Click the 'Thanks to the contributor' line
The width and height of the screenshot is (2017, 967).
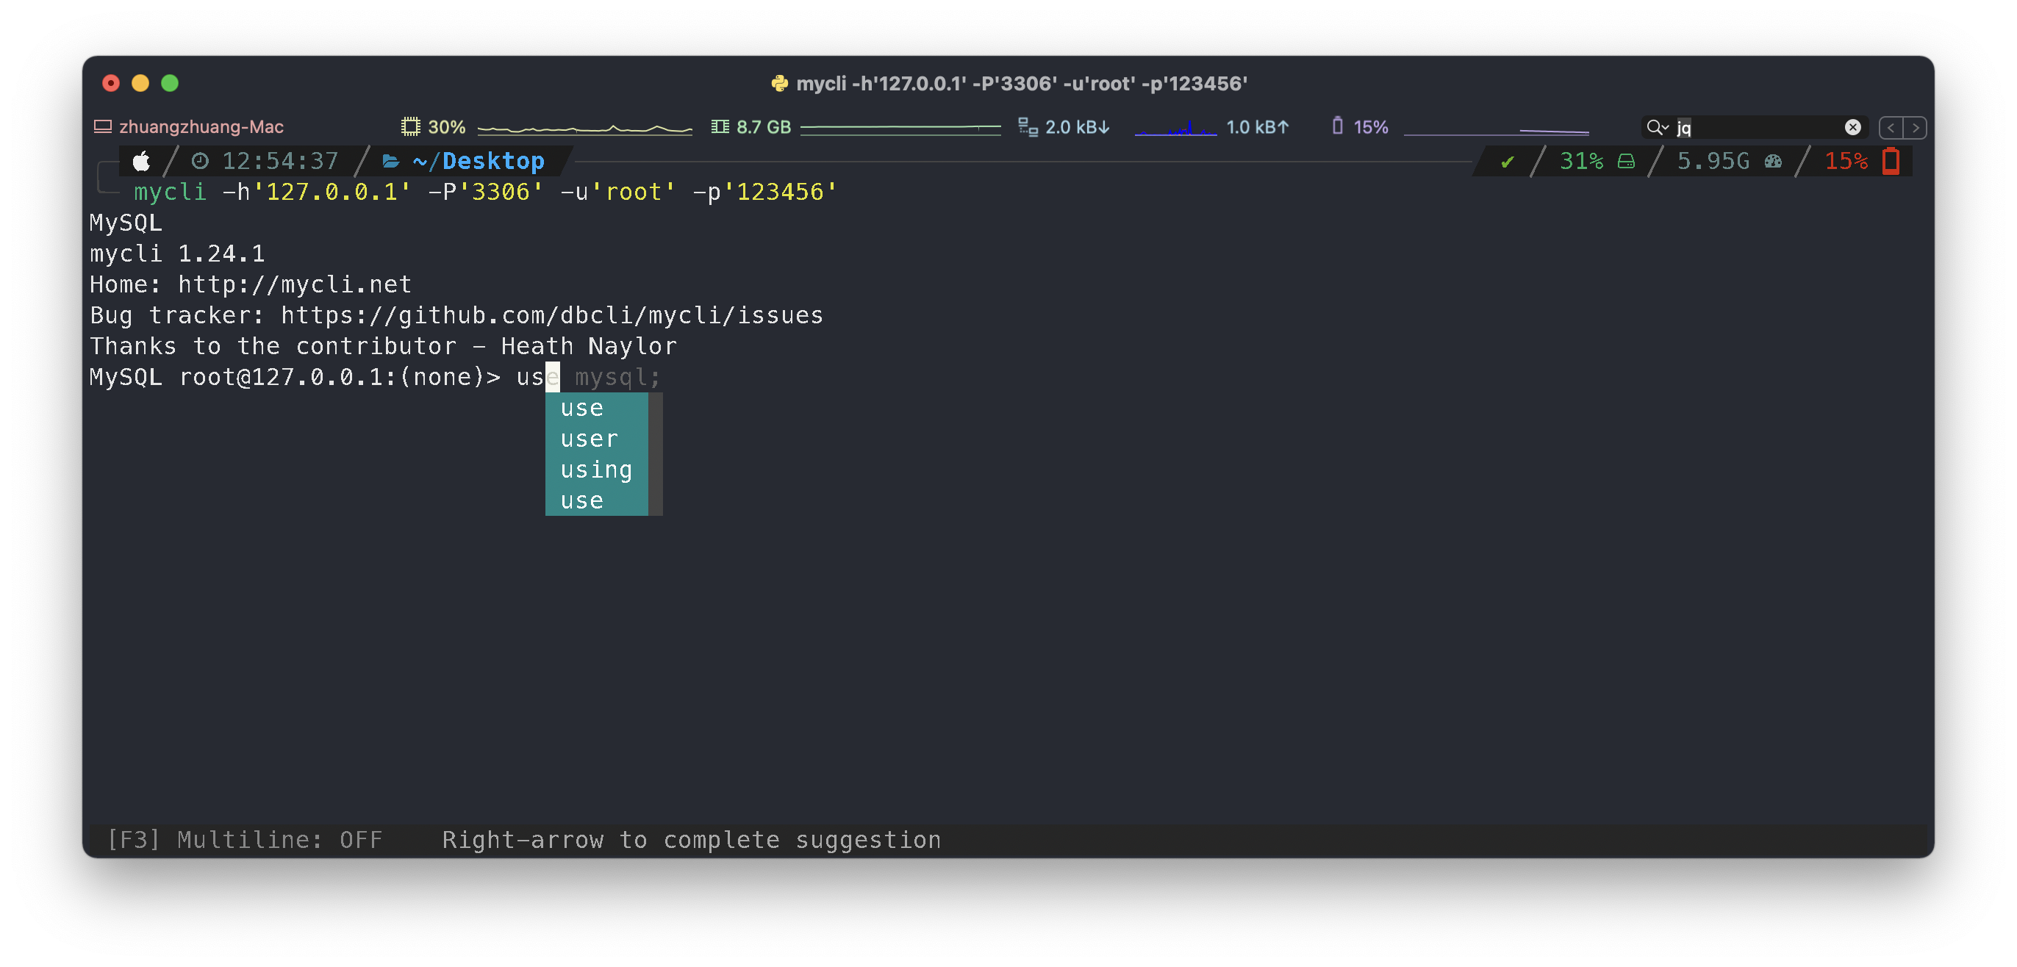tap(383, 346)
